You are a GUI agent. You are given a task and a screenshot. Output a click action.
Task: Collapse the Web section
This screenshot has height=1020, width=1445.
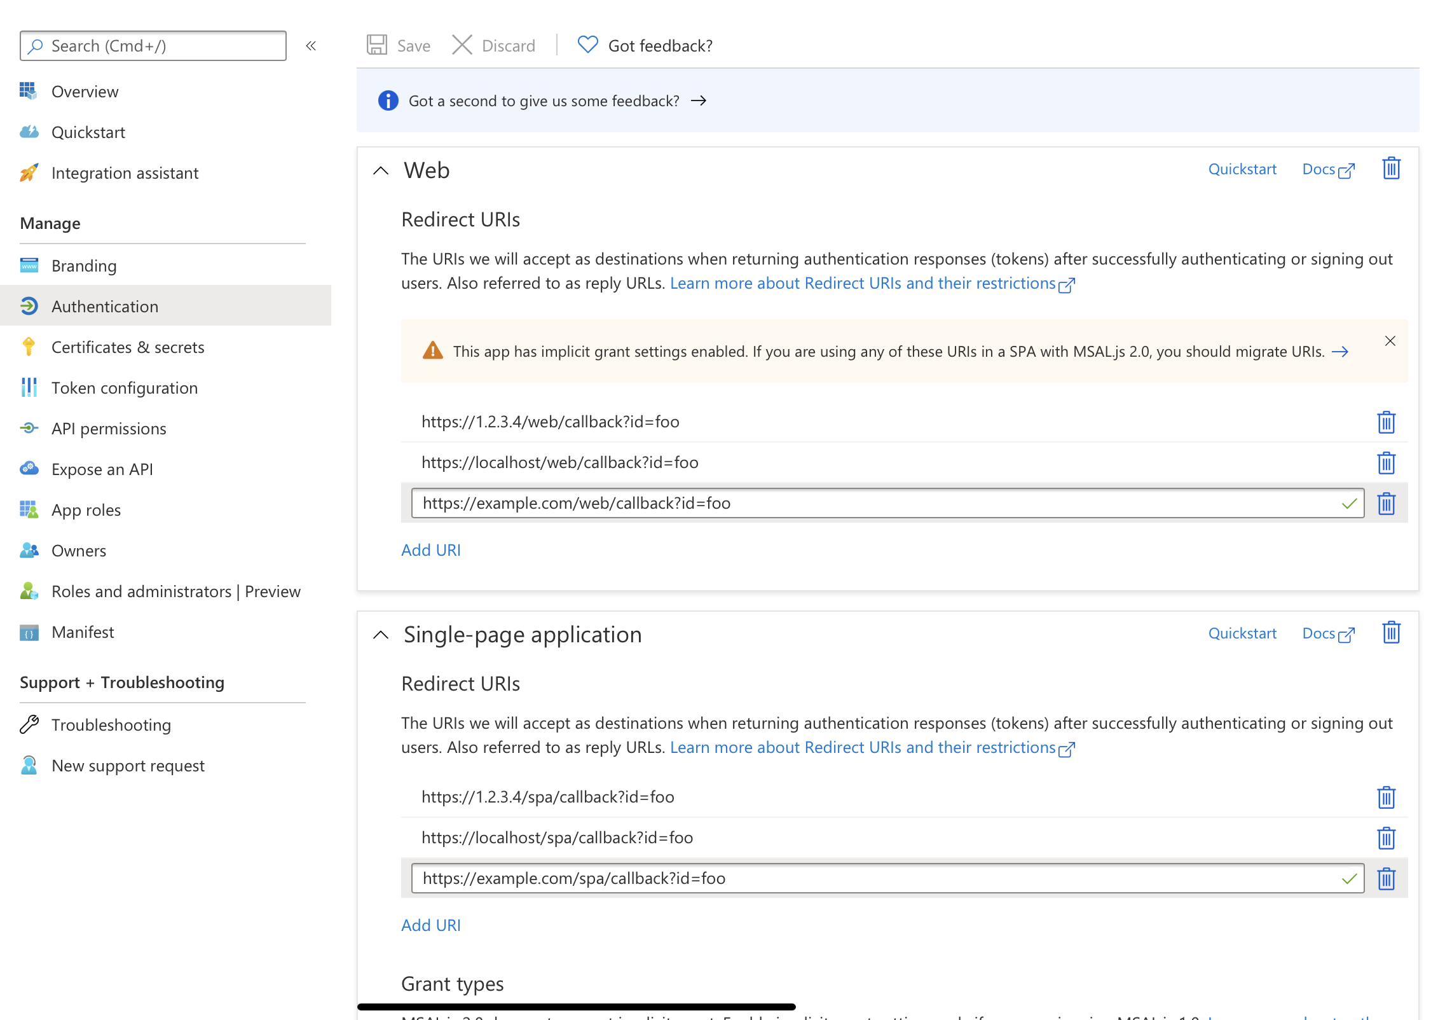(x=380, y=170)
